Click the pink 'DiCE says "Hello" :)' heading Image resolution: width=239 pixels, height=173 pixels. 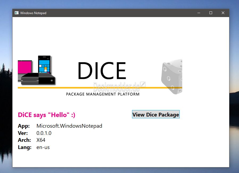pos(47,115)
